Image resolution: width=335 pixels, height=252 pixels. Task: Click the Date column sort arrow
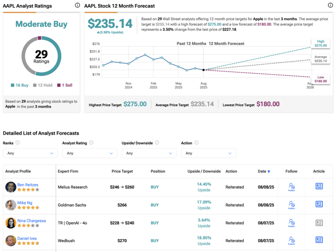point(269,171)
